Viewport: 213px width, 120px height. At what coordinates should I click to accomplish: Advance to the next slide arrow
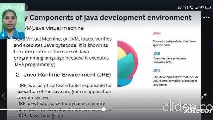tap(31, 96)
